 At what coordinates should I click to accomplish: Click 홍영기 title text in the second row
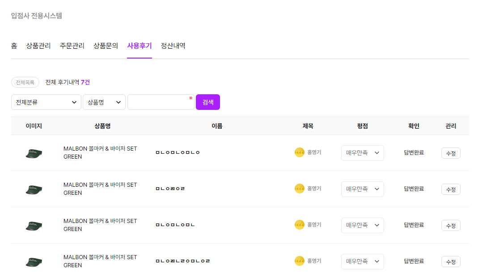click(x=314, y=189)
